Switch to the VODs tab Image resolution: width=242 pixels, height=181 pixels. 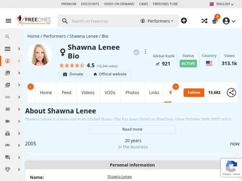click(110, 93)
